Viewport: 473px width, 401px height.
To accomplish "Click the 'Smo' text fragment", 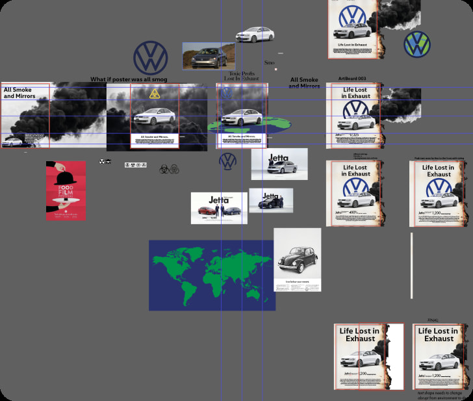I will 270,63.
